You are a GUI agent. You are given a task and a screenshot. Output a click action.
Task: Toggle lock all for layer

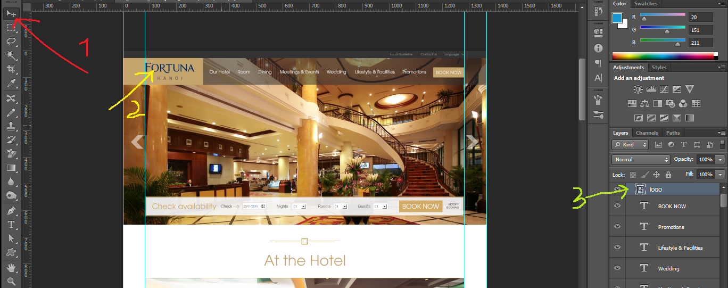click(x=668, y=175)
